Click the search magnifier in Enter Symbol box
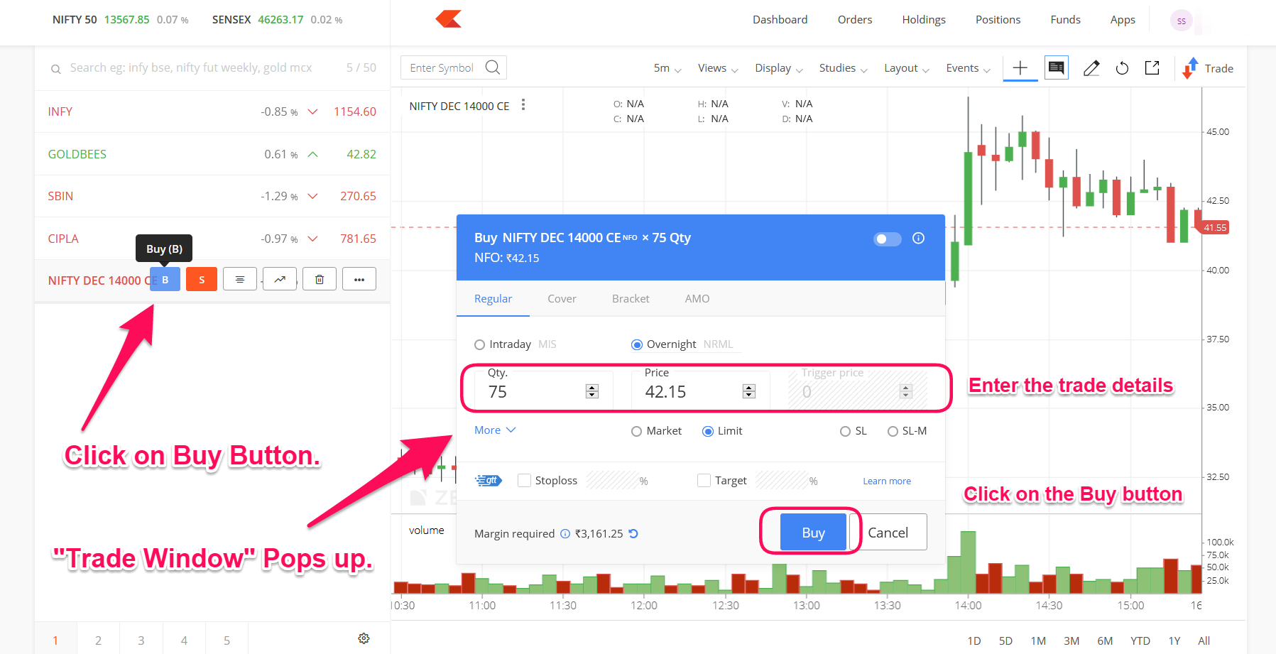Viewport: 1276px width, 654px height. [x=492, y=67]
